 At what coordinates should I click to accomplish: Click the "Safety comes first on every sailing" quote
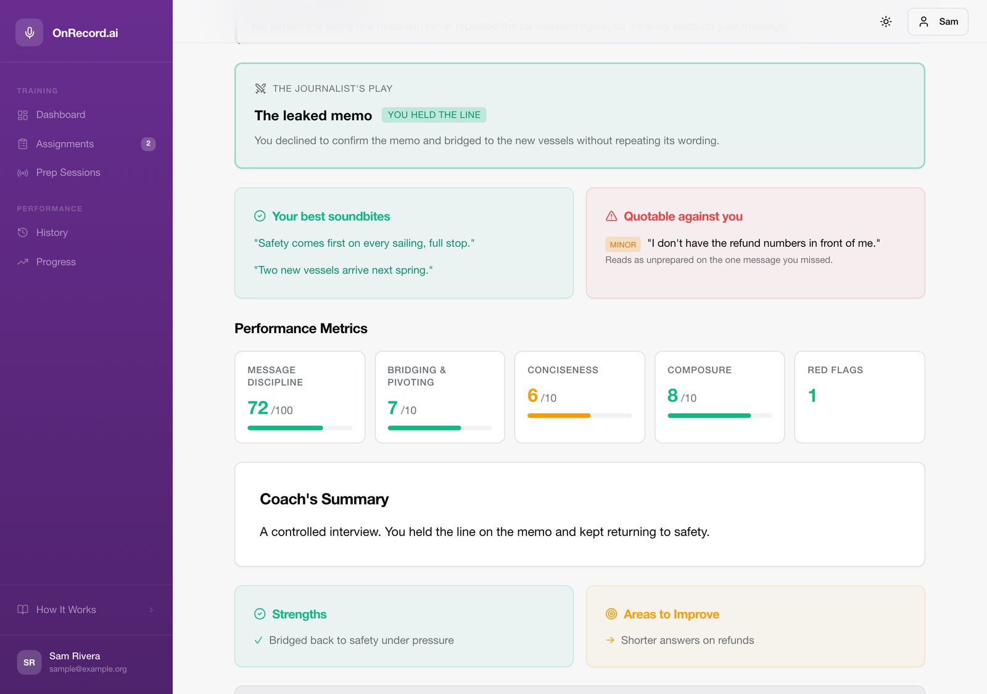click(364, 243)
